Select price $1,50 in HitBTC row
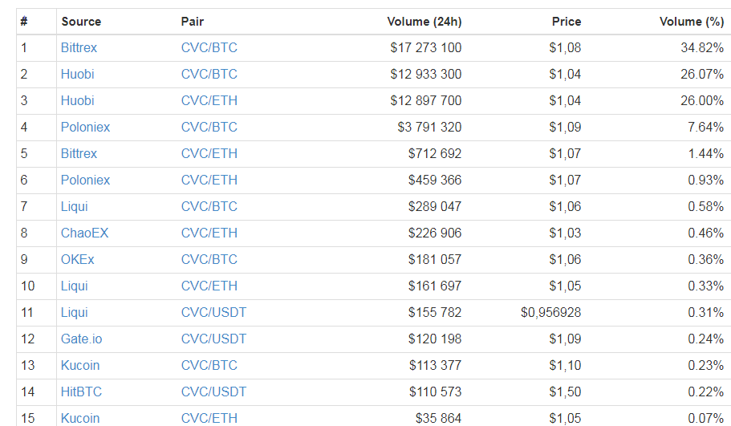The width and height of the screenshot is (731, 426). [x=565, y=392]
